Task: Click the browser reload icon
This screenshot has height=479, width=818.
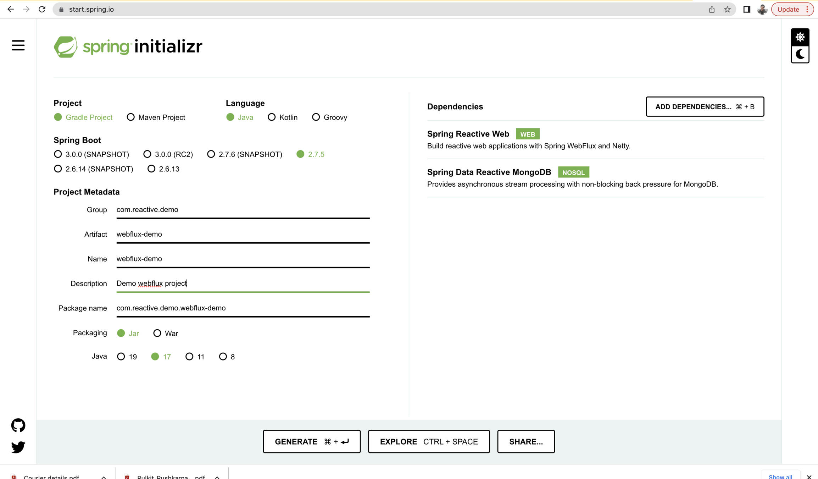Action: pos(42,9)
